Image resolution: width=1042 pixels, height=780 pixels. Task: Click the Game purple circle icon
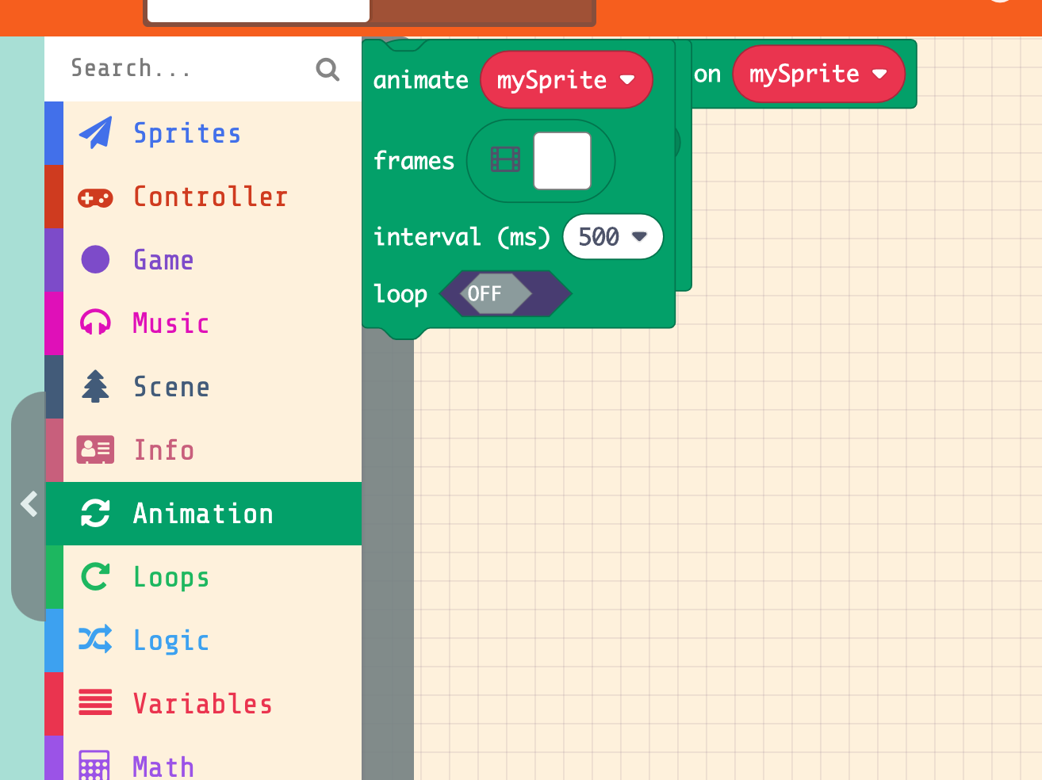coord(95,259)
